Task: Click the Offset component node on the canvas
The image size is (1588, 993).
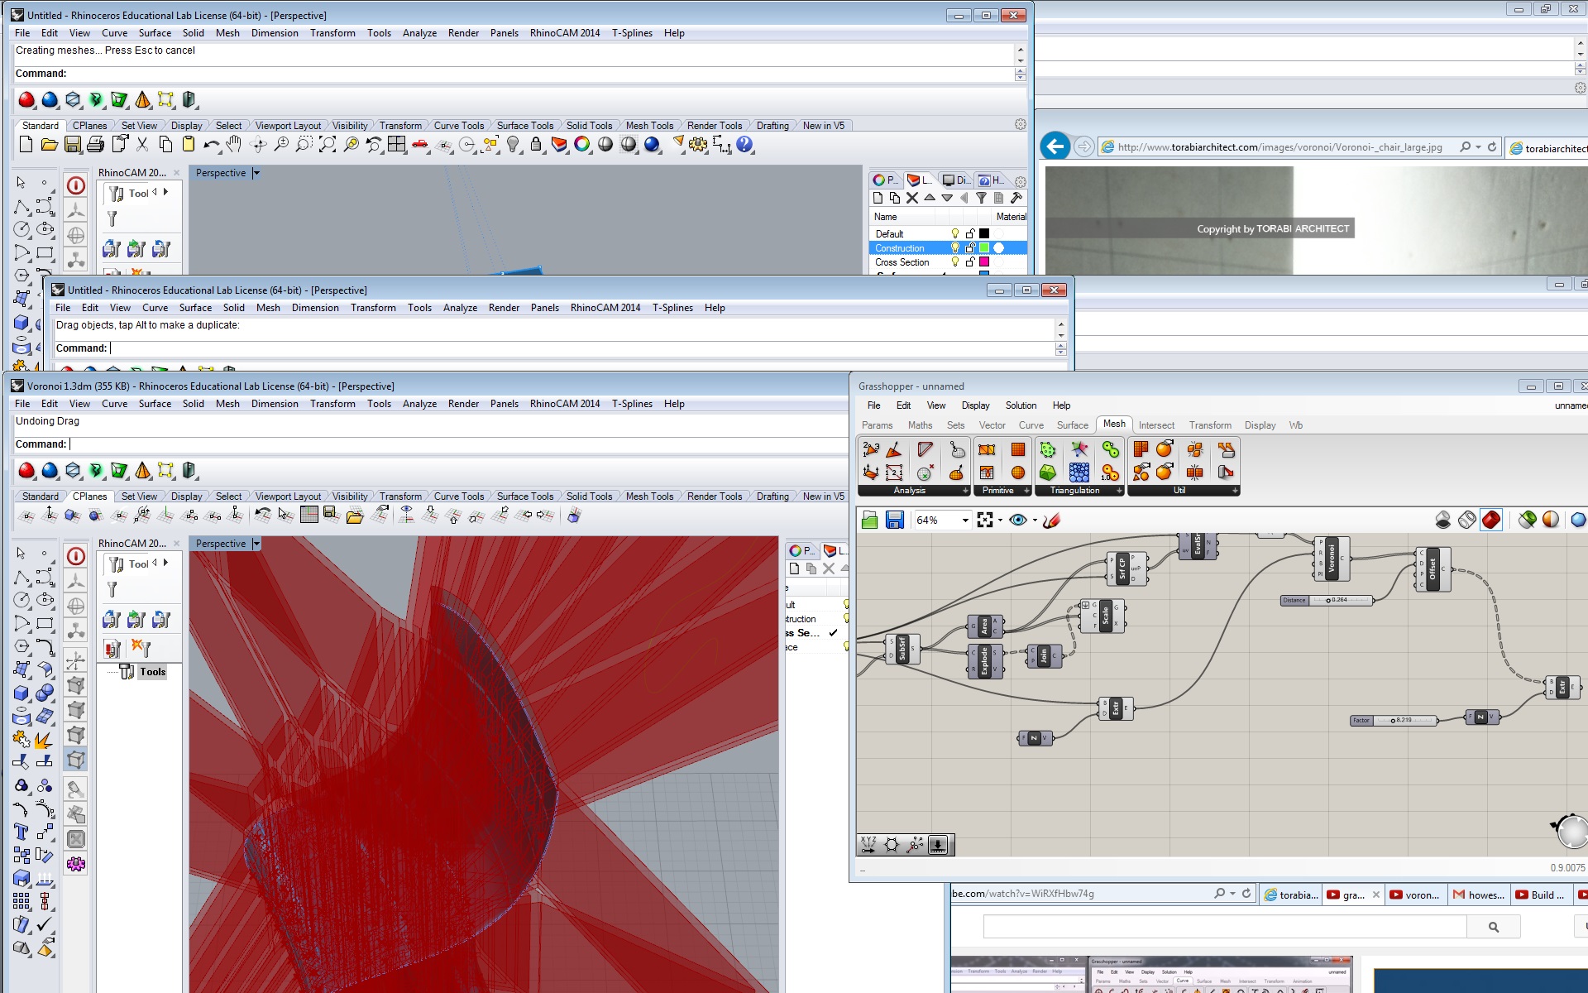Action: 1433,568
